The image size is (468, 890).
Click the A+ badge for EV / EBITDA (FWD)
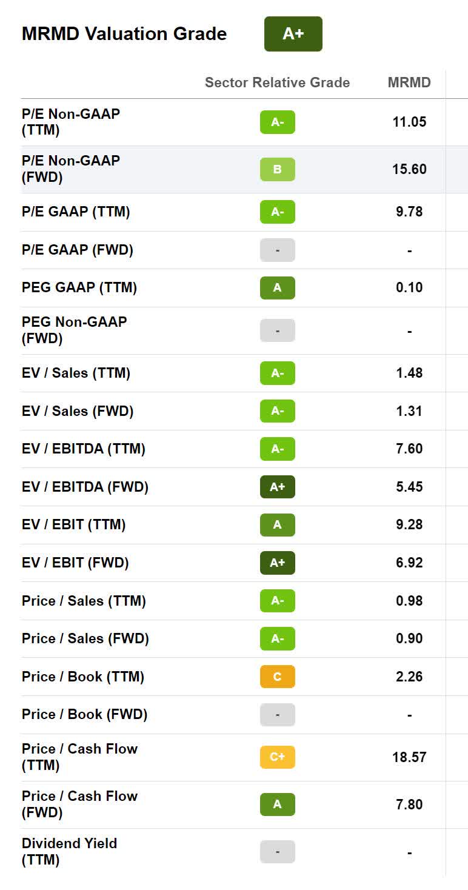[277, 487]
